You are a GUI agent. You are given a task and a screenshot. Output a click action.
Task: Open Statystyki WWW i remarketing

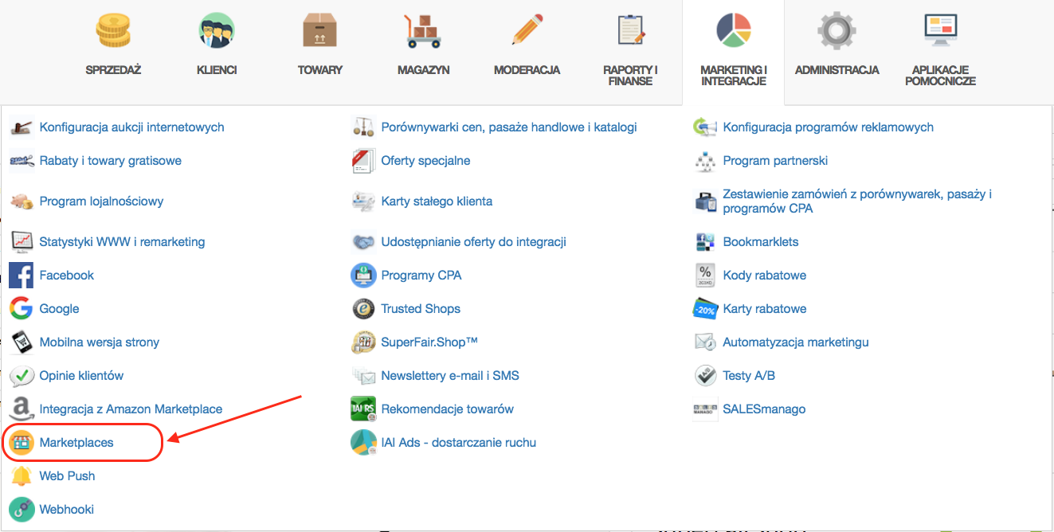tap(122, 242)
